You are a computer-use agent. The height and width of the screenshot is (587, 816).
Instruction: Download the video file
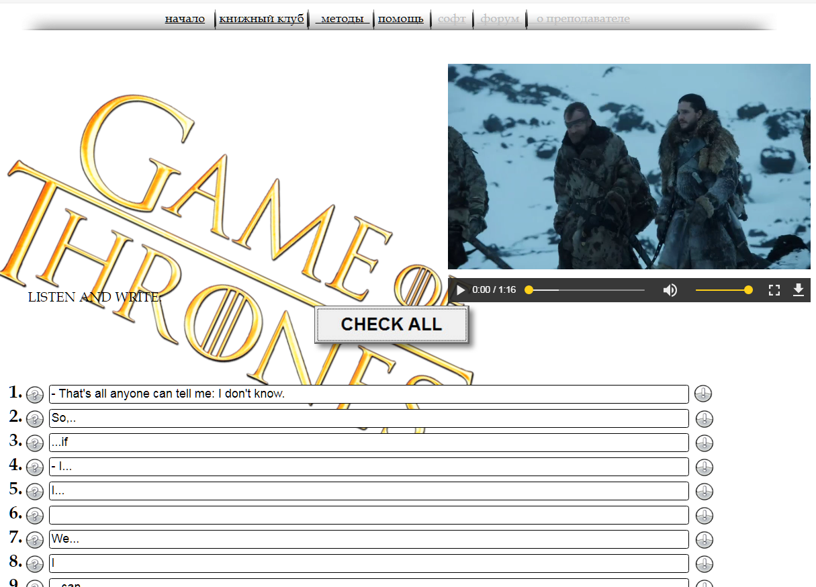point(799,290)
